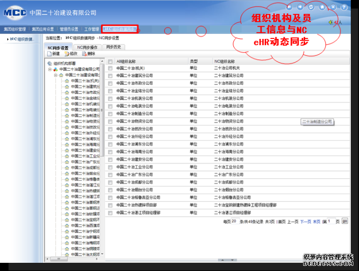The image size is (359, 271).
Task: Check the row 中国二十冶市政分公司
Action: (x=110, y=83)
